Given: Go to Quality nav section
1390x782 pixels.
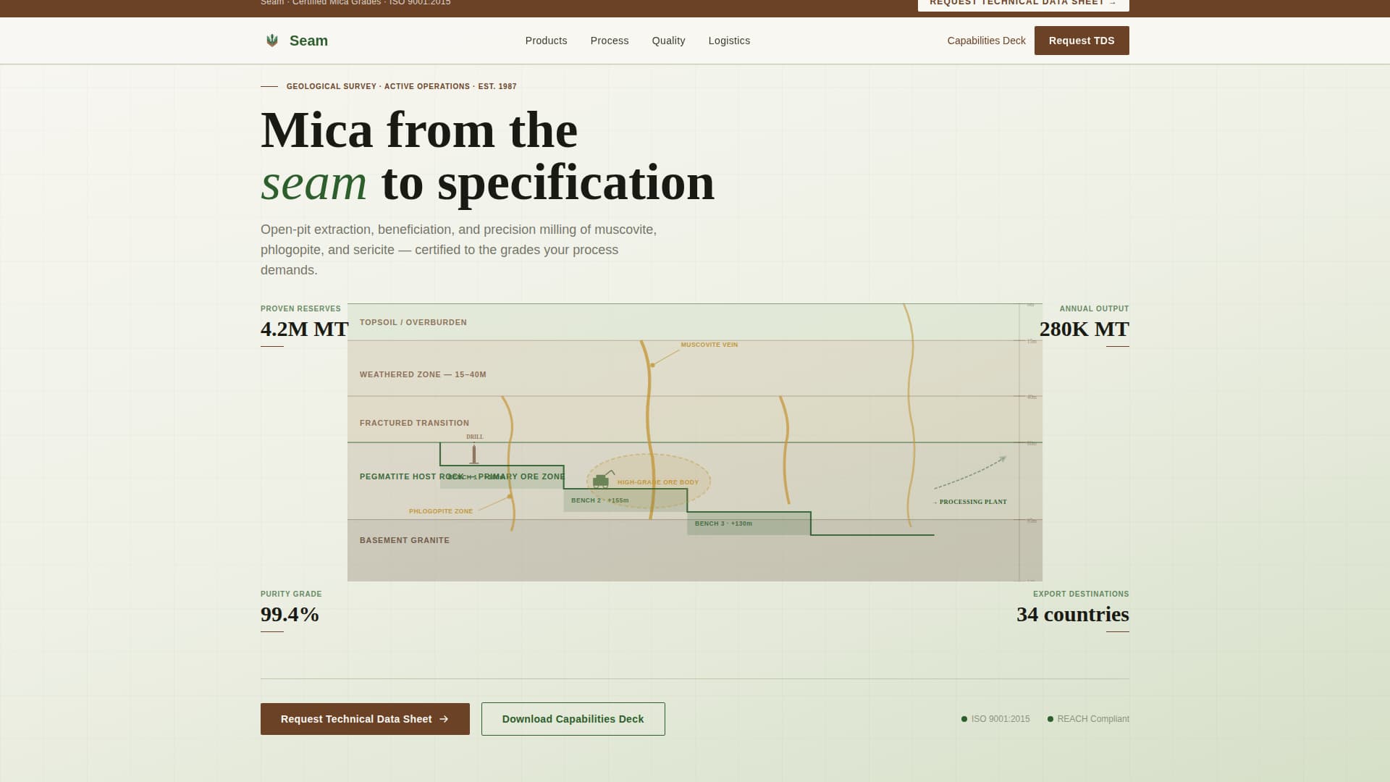Looking at the screenshot, I should tap(668, 41).
